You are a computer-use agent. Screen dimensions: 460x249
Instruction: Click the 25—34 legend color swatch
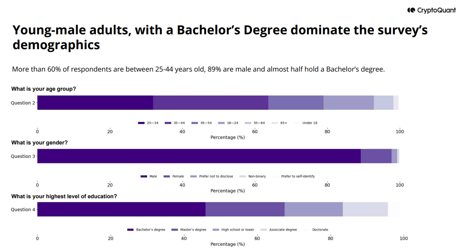click(141, 123)
